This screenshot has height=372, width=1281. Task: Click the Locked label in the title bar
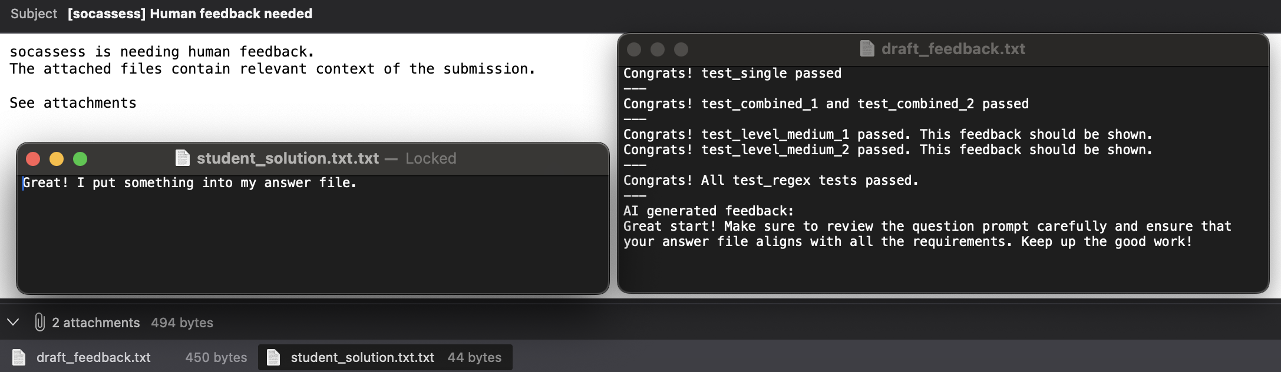[x=431, y=158]
